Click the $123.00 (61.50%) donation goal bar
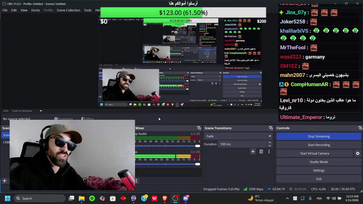This screenshot has height=204, width=363. click(x=183, y=13)
